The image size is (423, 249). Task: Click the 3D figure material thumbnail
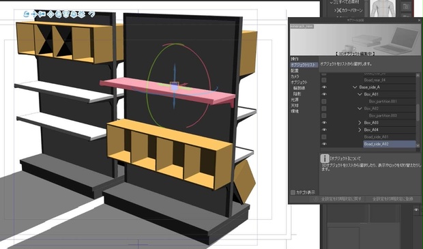coord(383,8)
